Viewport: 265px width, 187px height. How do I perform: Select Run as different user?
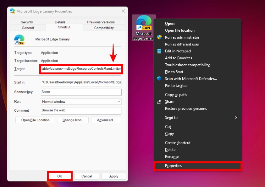[x=197, y=44]
